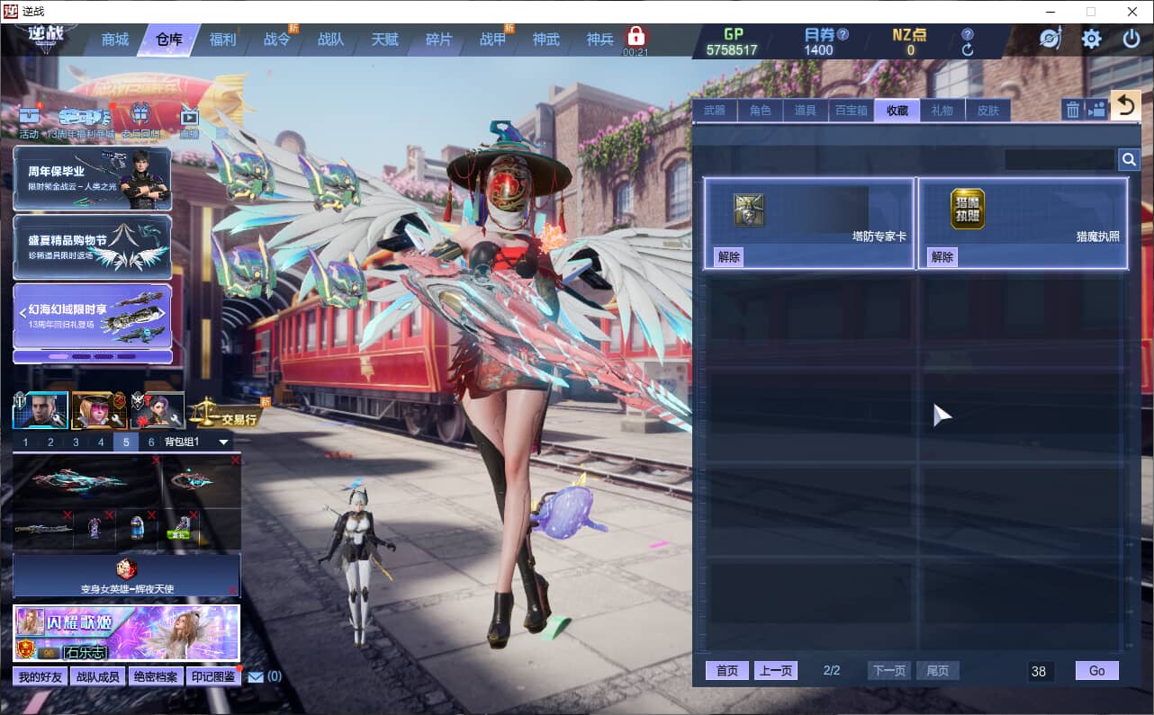Open 绝密档案 secret files
The height and width of the screenshot is (715, 1154).
tap(156, 676)
